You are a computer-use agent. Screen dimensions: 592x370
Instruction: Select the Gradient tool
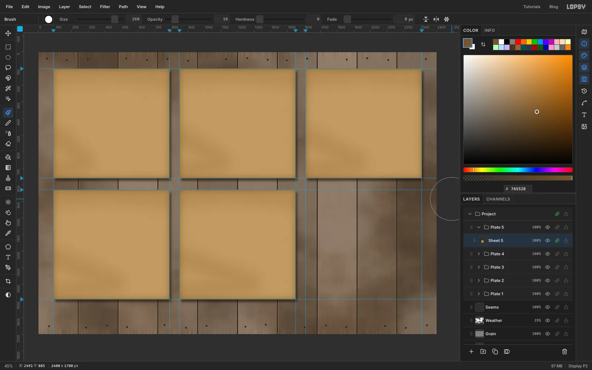click(8, 168)
